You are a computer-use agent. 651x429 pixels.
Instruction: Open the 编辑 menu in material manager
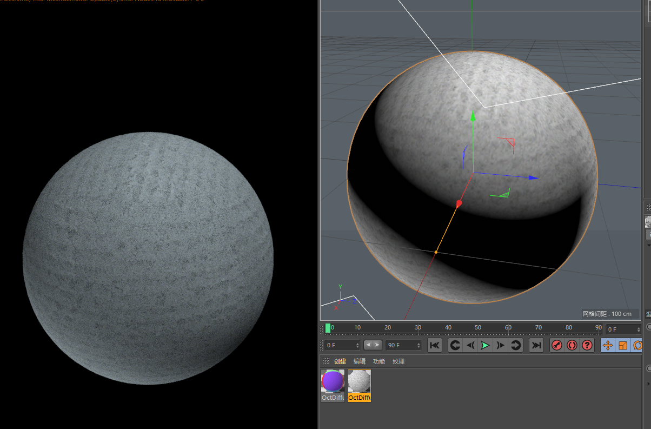(x=360, y=361)
